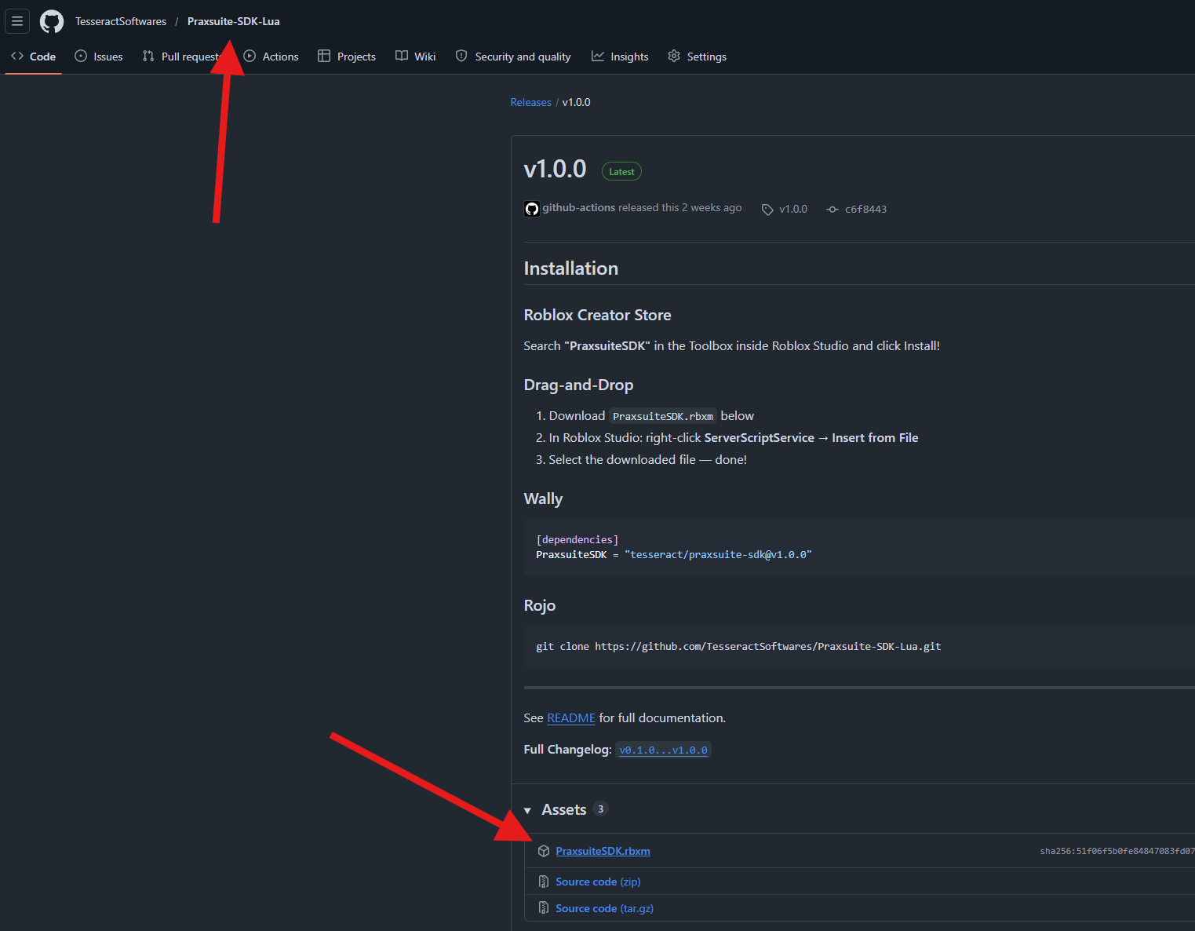Click the Pull requests branch icon
Viewport: 1195px width, 931px height.
pos(148,56)
